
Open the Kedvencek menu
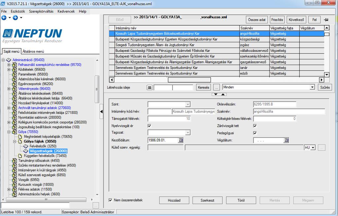[66, 12]
